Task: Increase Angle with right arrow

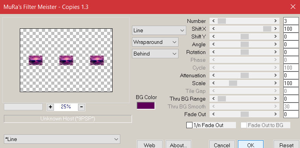Action: 275,44
